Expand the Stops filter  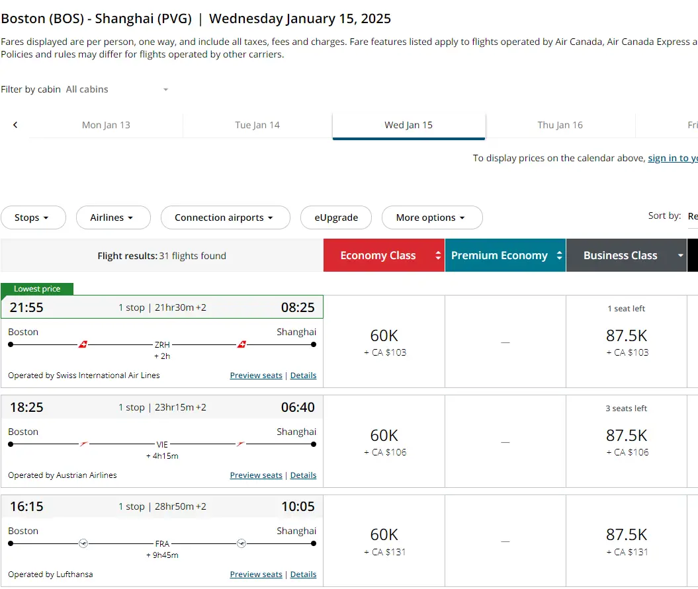33,217
